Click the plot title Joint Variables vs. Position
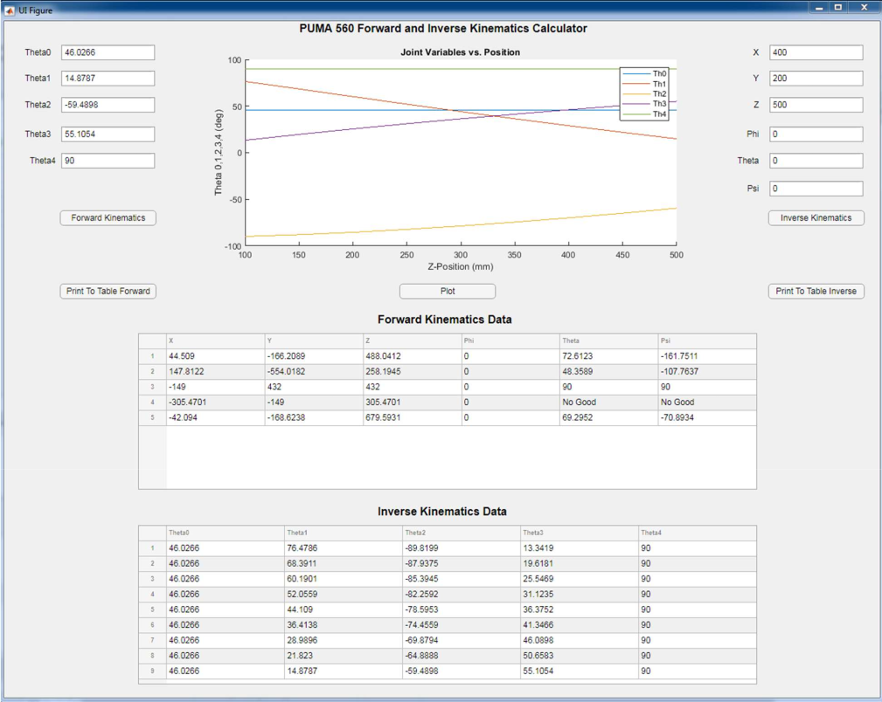The image size is (882, 702). pyautogui.click(x=460, y=52)
